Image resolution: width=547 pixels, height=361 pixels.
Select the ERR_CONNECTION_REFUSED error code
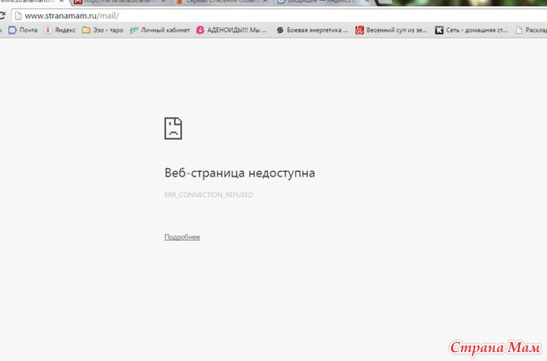(209, 194)
